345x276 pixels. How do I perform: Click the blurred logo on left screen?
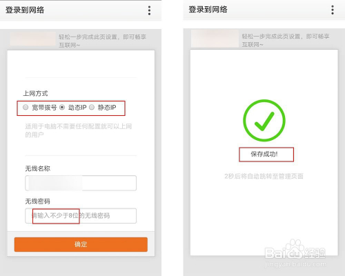click(33, 39)
